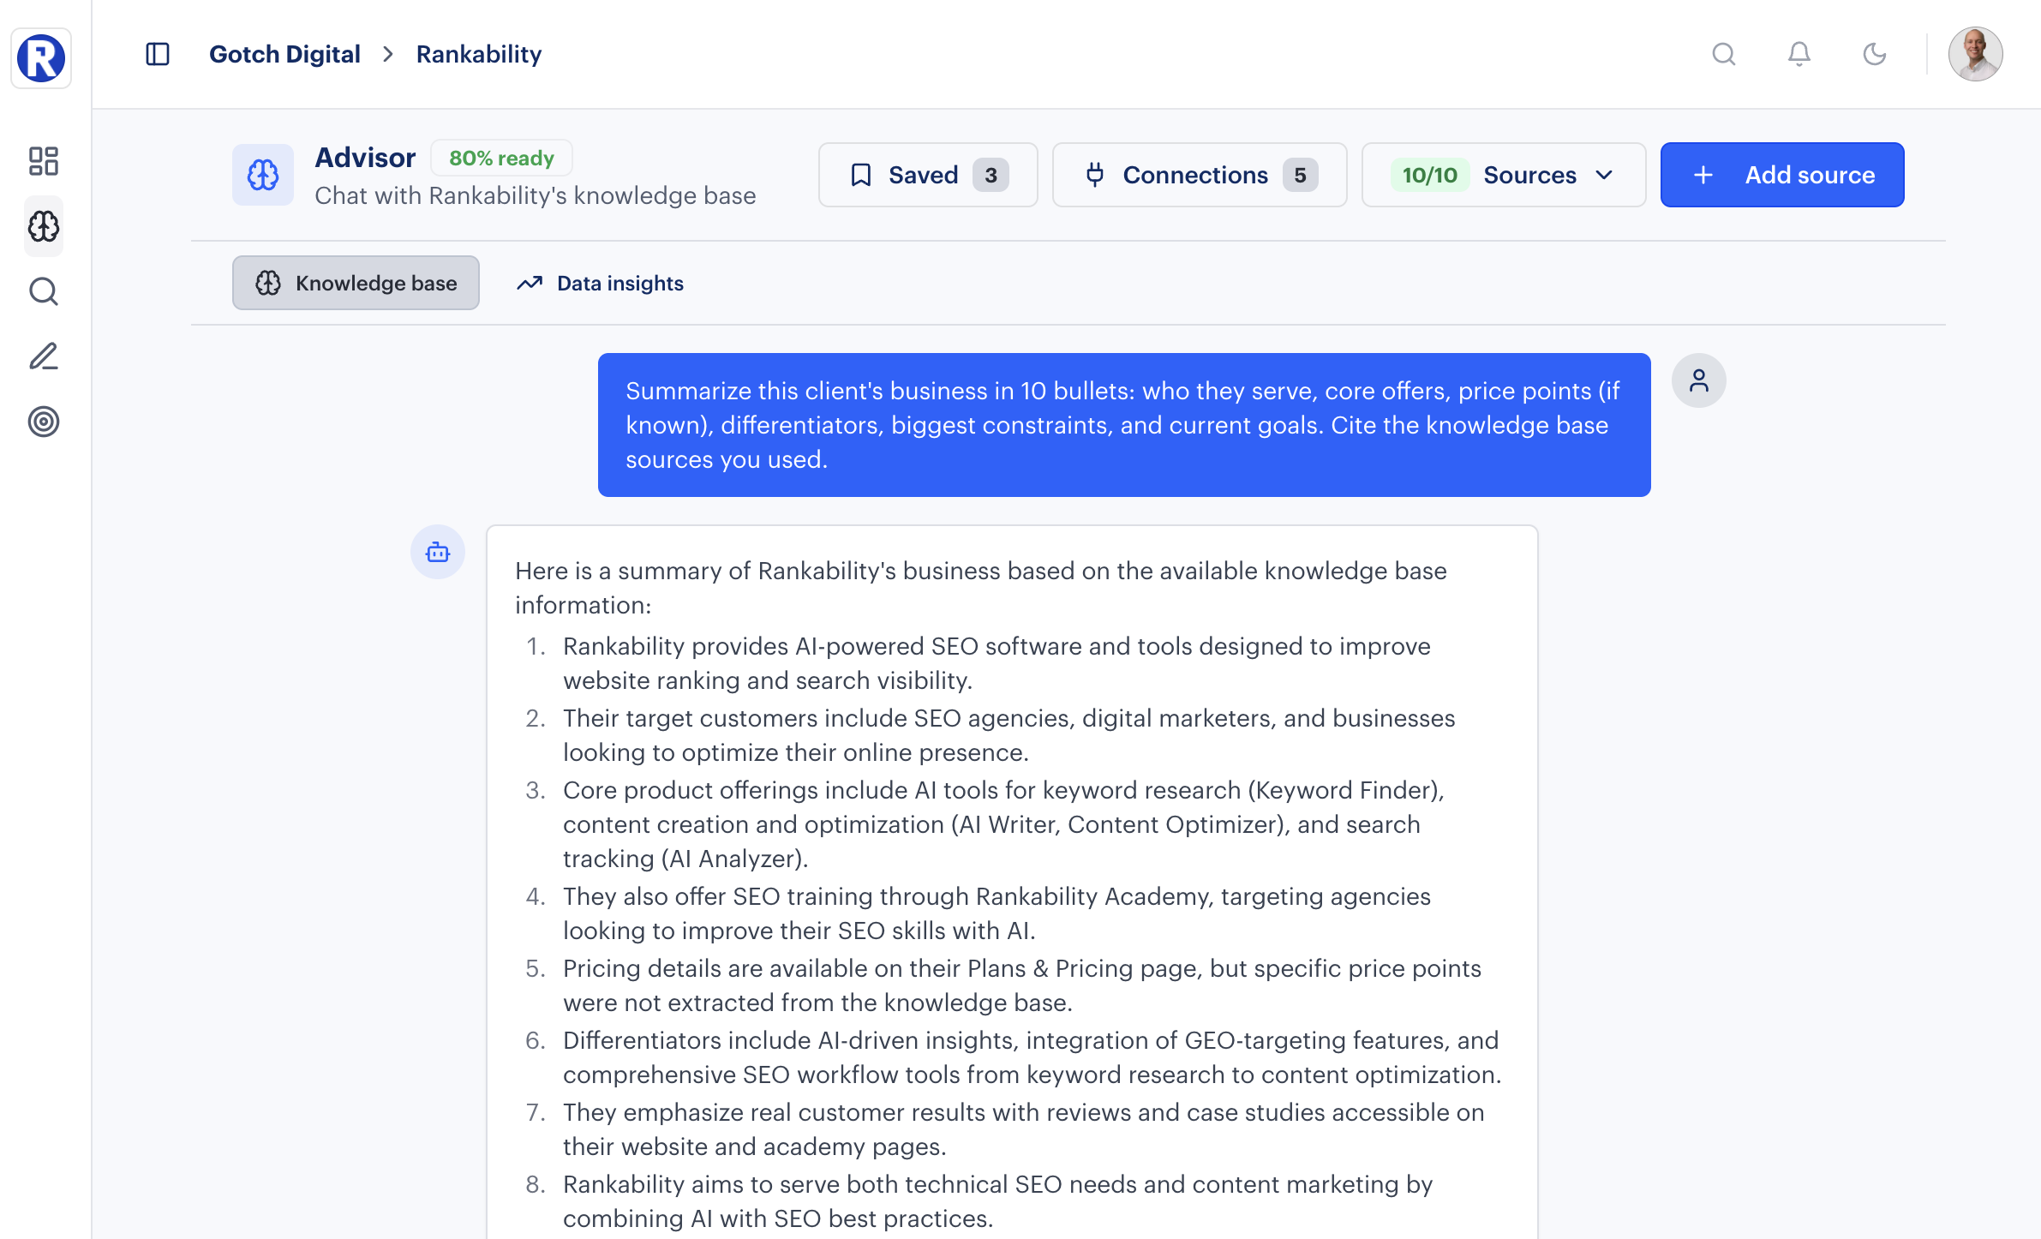Open search from the left sidebar

click(43, 291)
